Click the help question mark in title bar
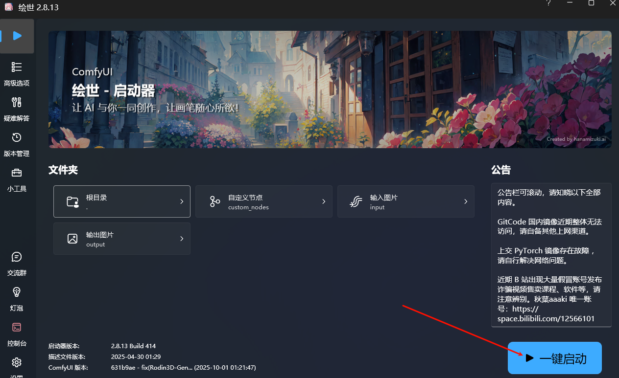 pyautogui.click(x=548, y=3)
